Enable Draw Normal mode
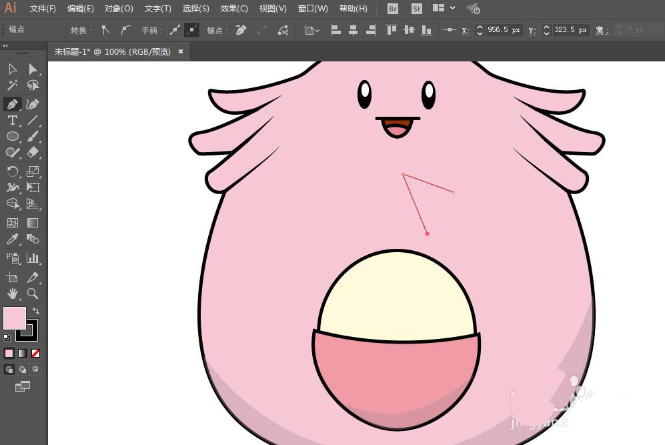The width and height of the screenshot is (665, 445). (x=9, y=370)
